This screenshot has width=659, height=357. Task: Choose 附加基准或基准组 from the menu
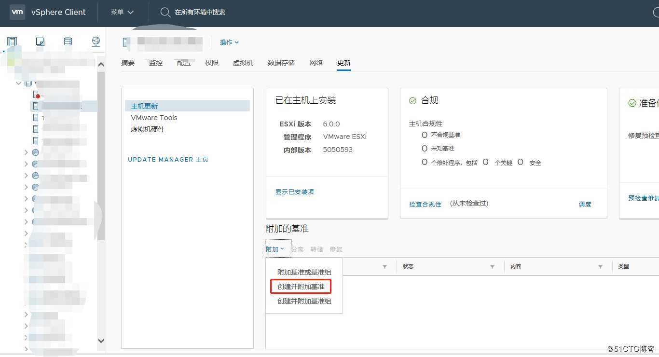[x=304, y=272]
